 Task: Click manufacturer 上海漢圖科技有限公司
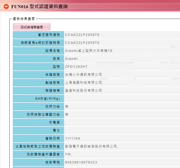(84, 83)
